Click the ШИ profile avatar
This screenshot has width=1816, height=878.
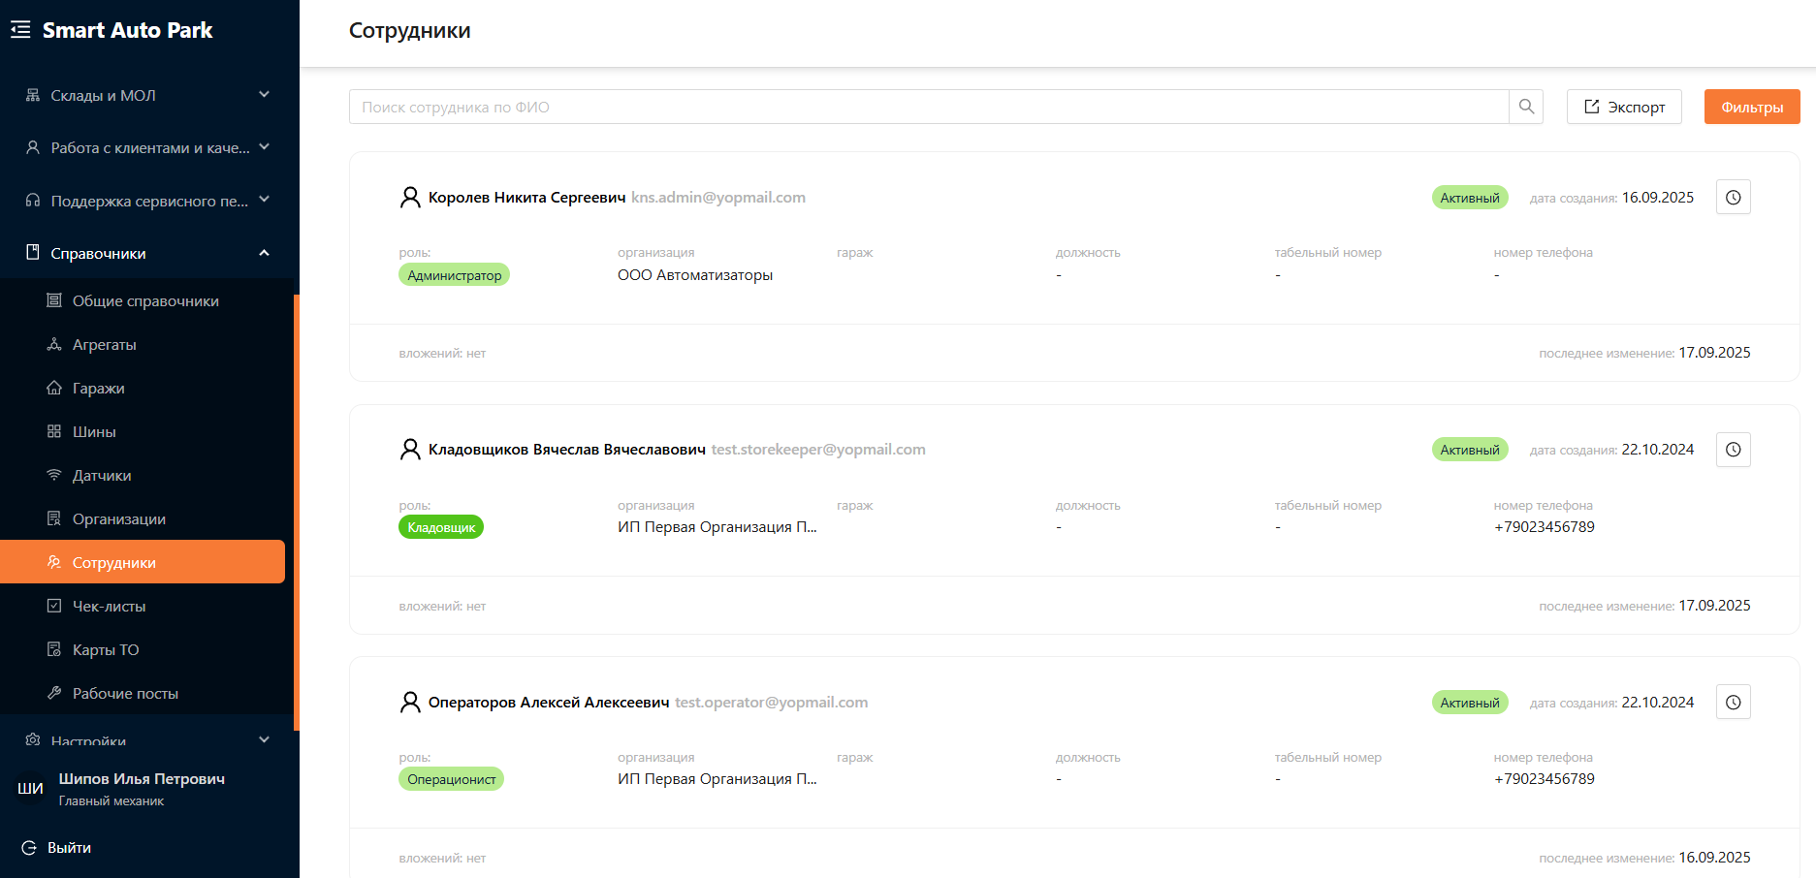click(x=30, y=789)
